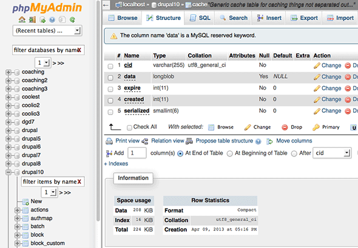358x248 pixels.
Task: Click the New table icon under drupal10
Action: [x=25, y=202]
